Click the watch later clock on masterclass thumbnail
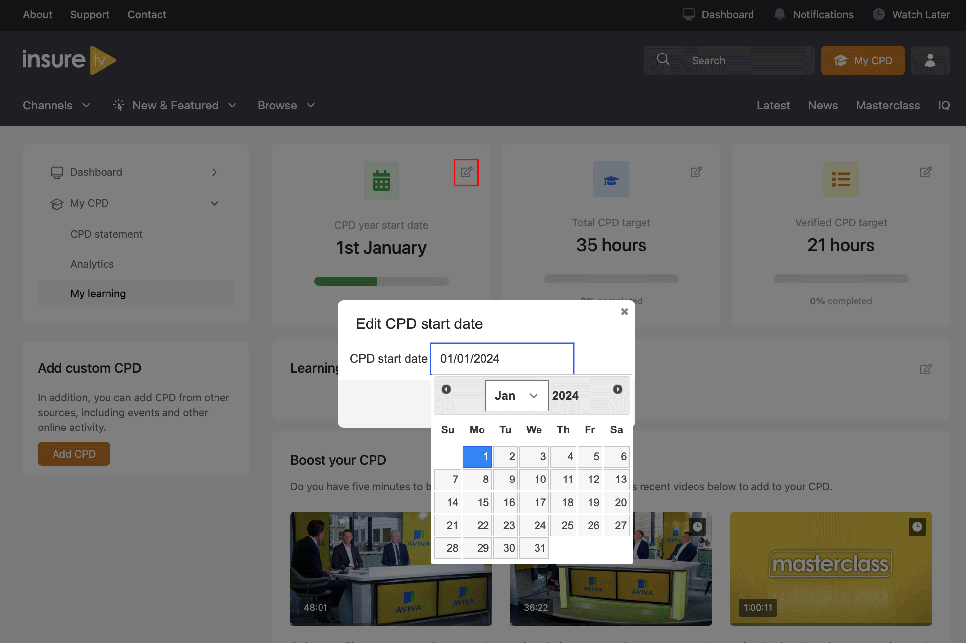 (x=917, y=526)
